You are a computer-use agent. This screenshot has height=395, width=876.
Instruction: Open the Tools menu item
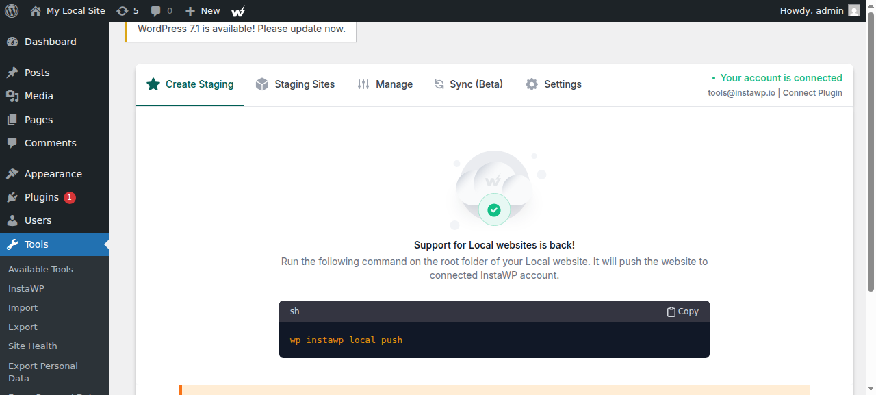[55, 244]
